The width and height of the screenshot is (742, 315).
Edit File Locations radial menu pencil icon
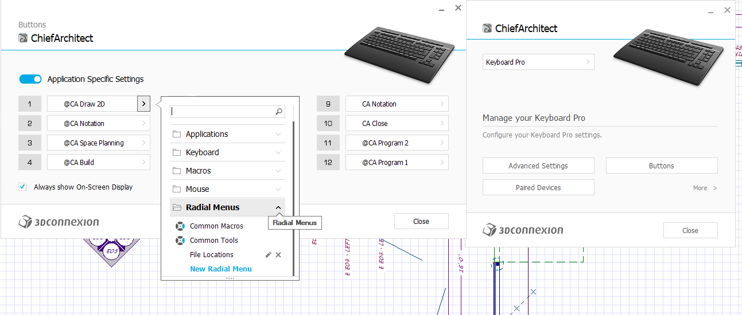[269, 255]
